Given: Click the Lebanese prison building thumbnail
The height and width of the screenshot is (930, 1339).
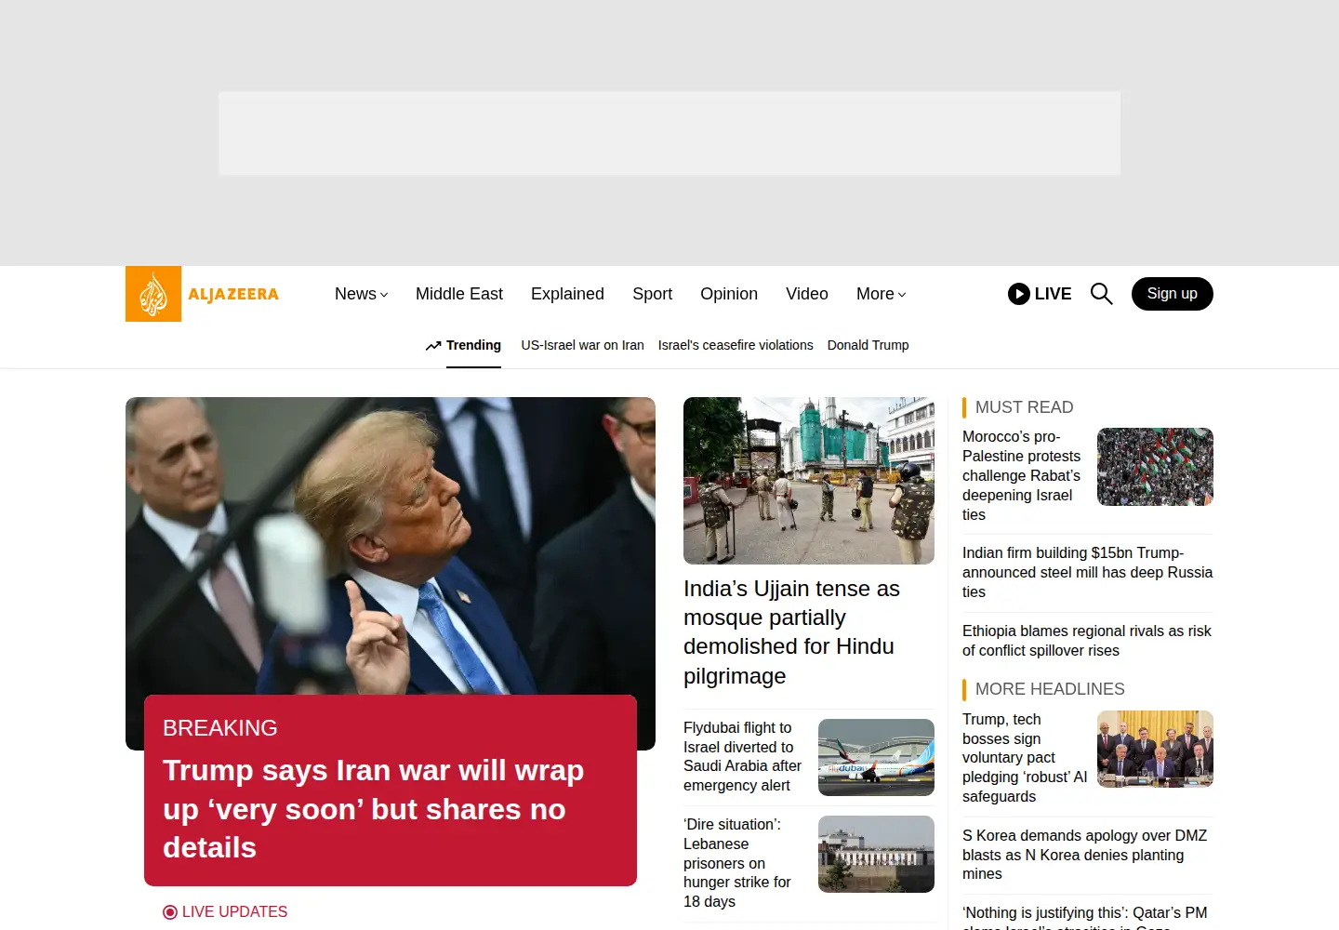Looking at the screenshot, I should point(876,854).
